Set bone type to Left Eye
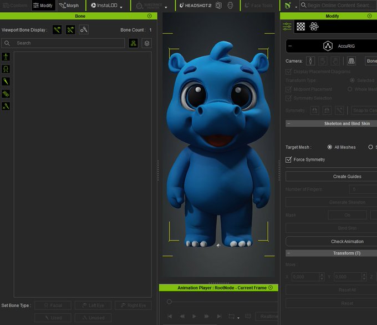The width and height of the screenshot is (377, 325). click(x=93, y=306)
